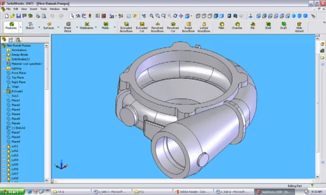Print the document using the Print icon
326x195 pixels.
(x=38, y=16)
